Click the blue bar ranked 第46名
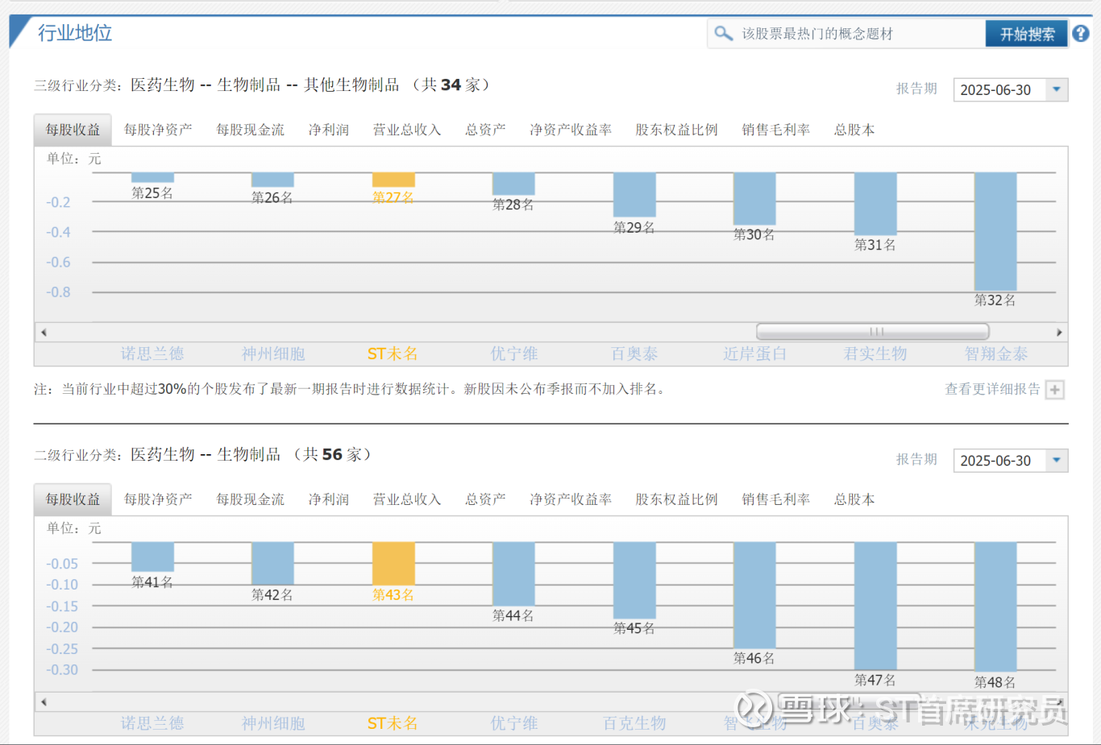 click(x=754, y=596)
